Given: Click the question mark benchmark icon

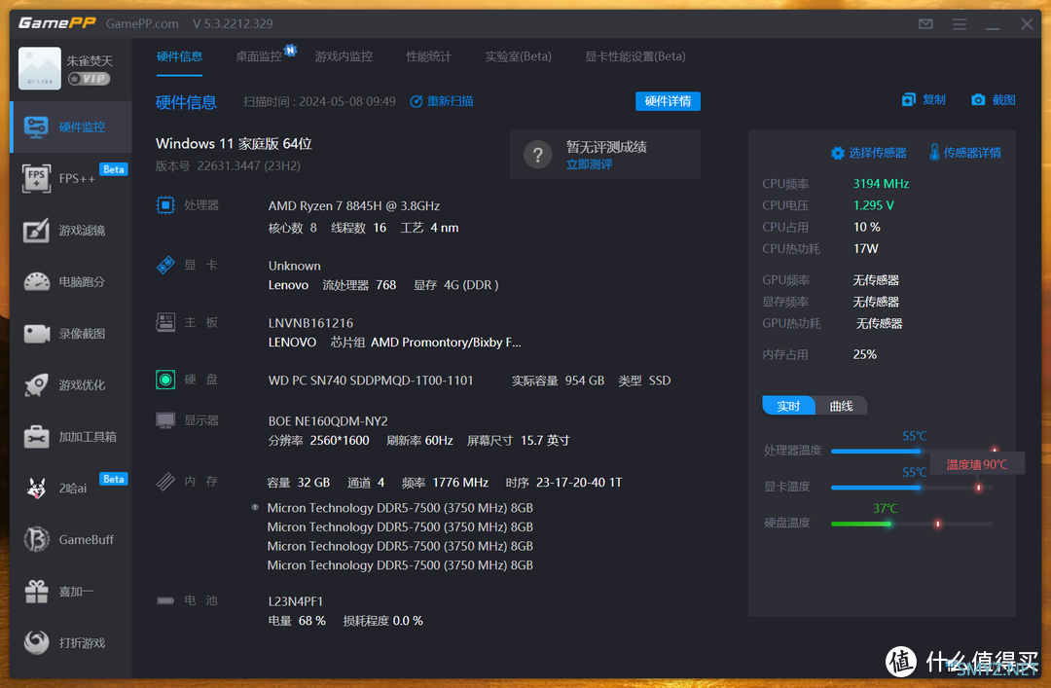Looking at the screenshot, I should [537, 155].
